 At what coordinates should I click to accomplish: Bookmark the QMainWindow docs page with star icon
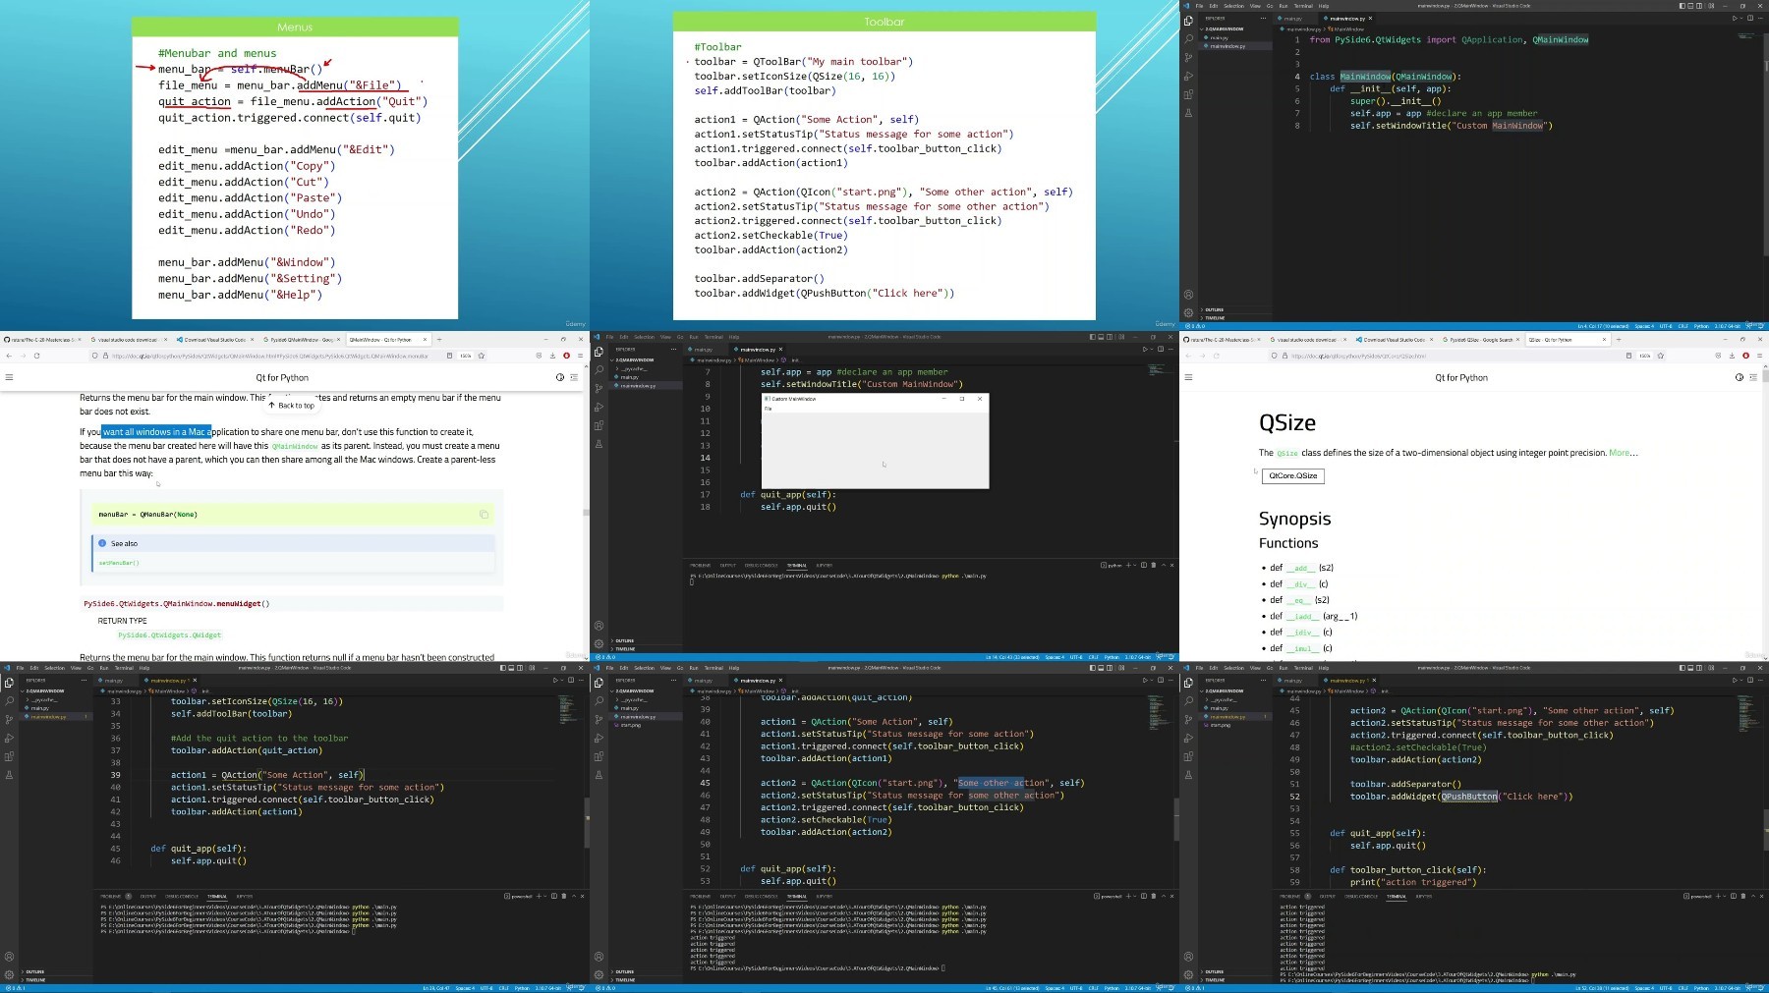tap(481, 356)
